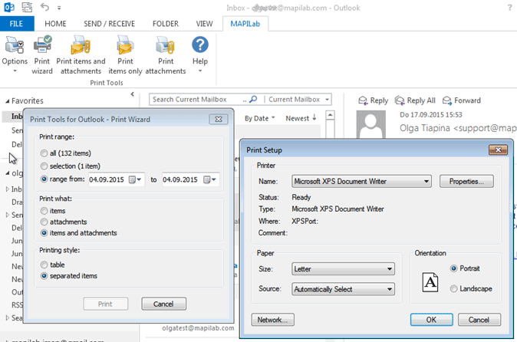Image resolution: width=517 pixels, height=342 pixels.
Task: Close the Print Wizard dialog
Action: coord(219,120)
